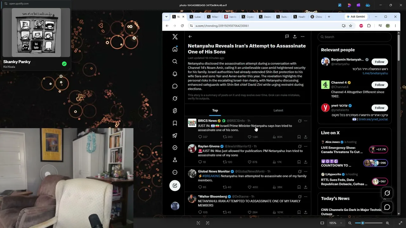Bookmark the Raylan Givens post
This screenshot has width=406, height=228.
[x=299, y=162]
